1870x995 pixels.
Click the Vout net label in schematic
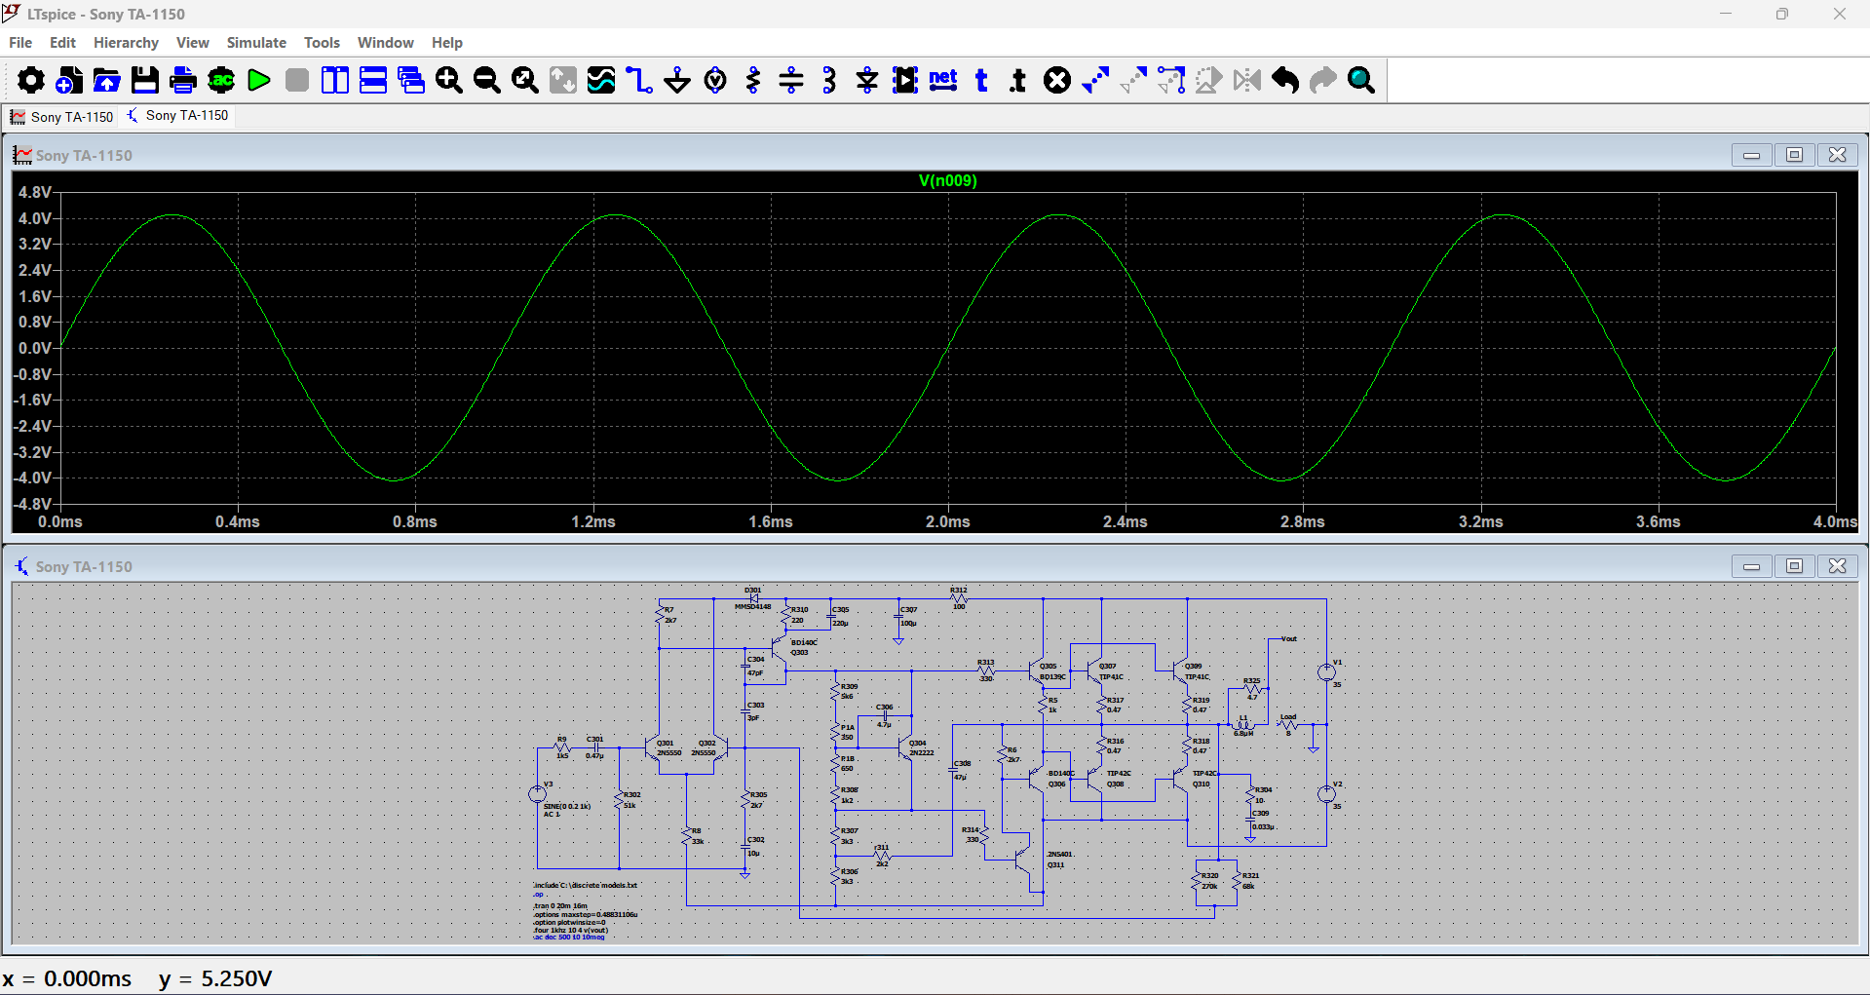[x=1288, y=638]
